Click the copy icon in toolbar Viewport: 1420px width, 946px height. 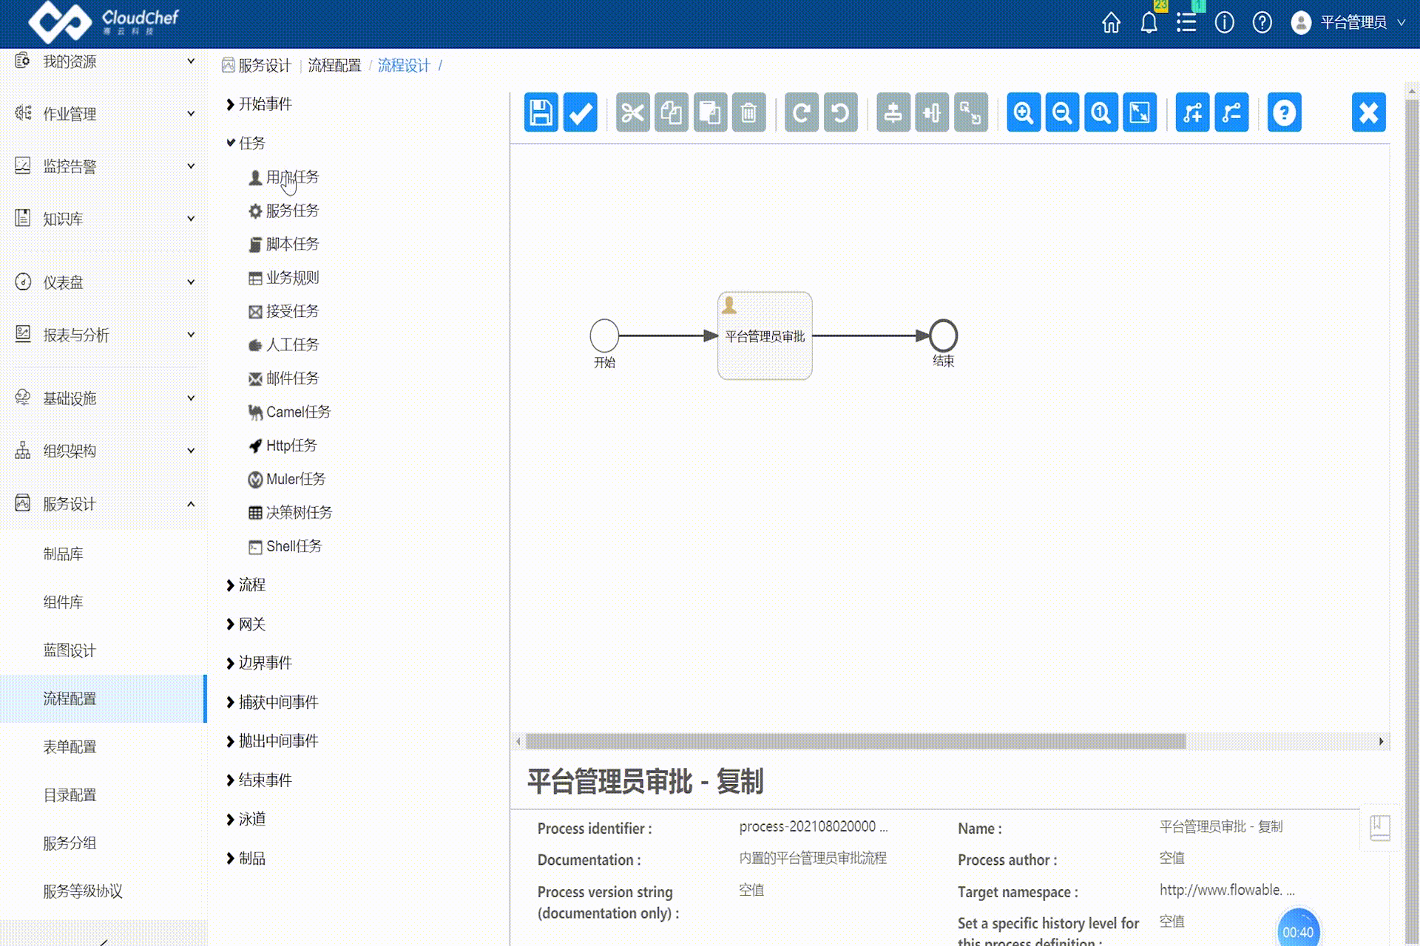672,113
